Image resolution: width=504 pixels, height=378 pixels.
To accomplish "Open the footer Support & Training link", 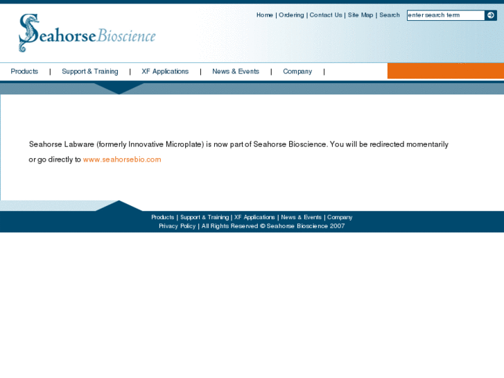I will click(x=205, y=218).
